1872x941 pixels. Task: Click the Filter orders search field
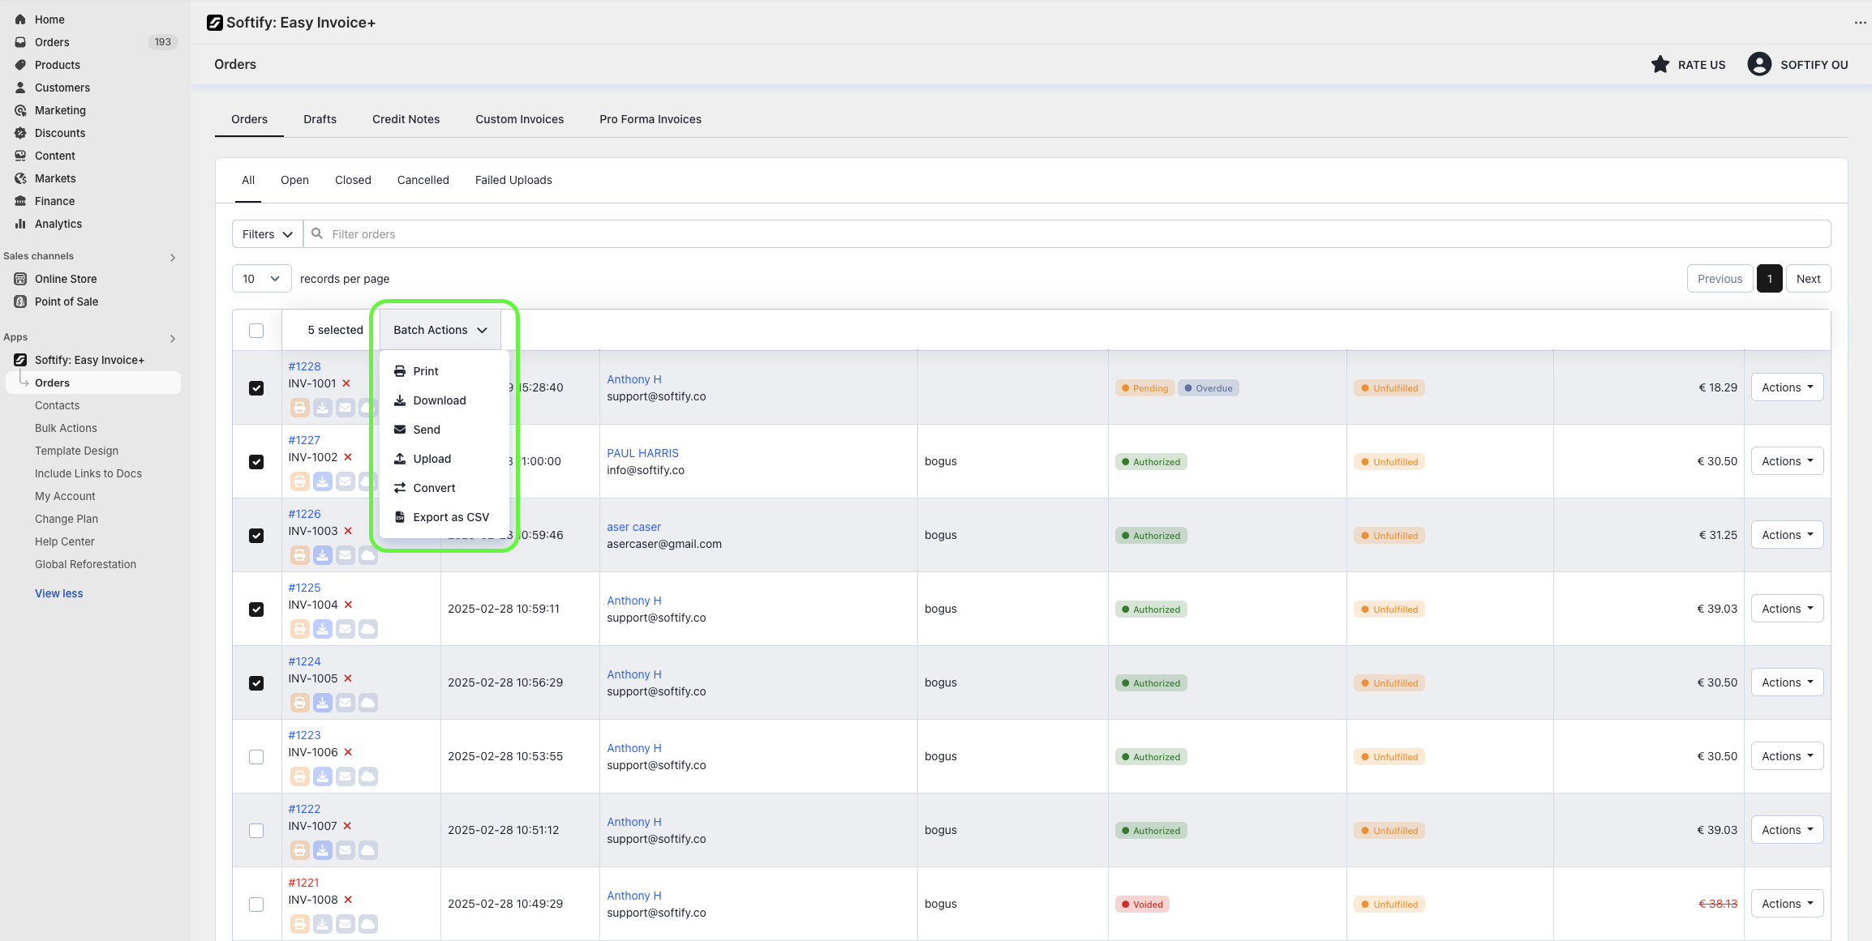[1071, 234]
